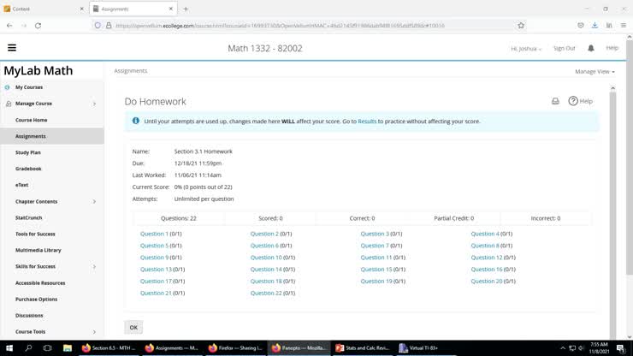Open browser downloads icon
The height and width of the screenshot is (356, 633).
[595, 26]
